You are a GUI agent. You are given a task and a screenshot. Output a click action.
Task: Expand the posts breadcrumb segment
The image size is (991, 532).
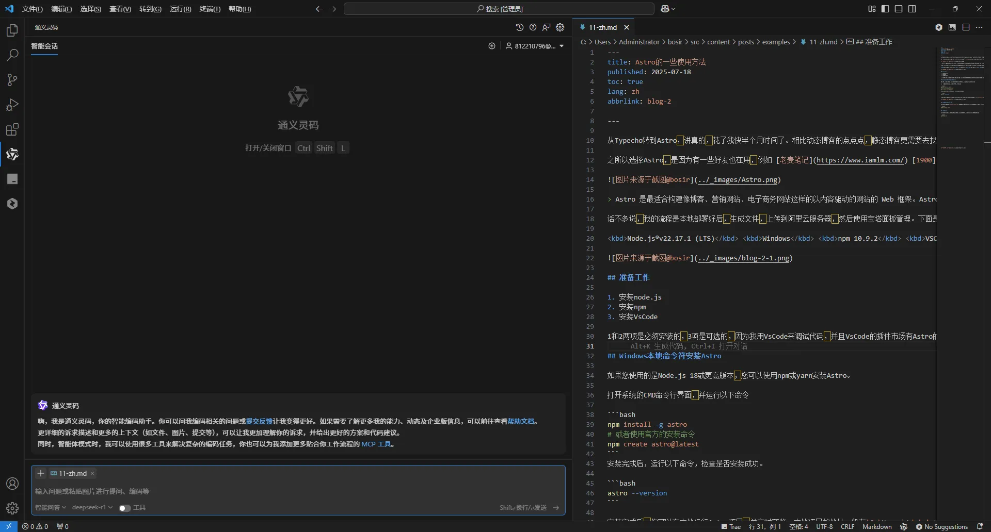pyautogui.click(x=746, y=42)
